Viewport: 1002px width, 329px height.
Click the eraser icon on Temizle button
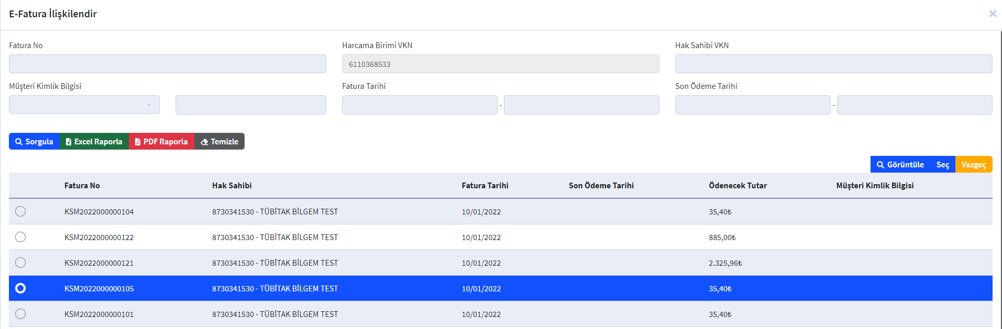pos(204,142)
